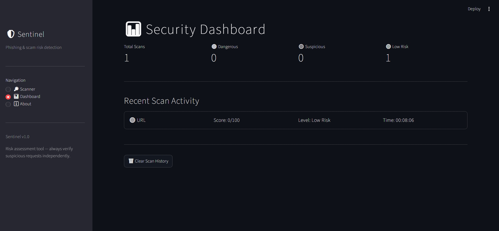Click the Dangerous count value 0
This screenshot has height=231, width=499.
coord(214,58)
